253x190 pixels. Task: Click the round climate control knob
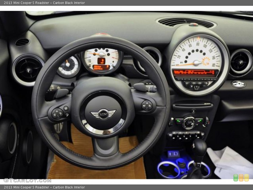click(x=189, y=123)
